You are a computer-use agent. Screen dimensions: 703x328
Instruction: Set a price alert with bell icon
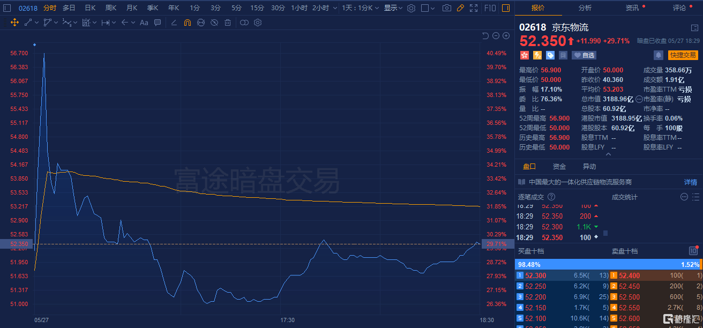[x=659, y=55]
